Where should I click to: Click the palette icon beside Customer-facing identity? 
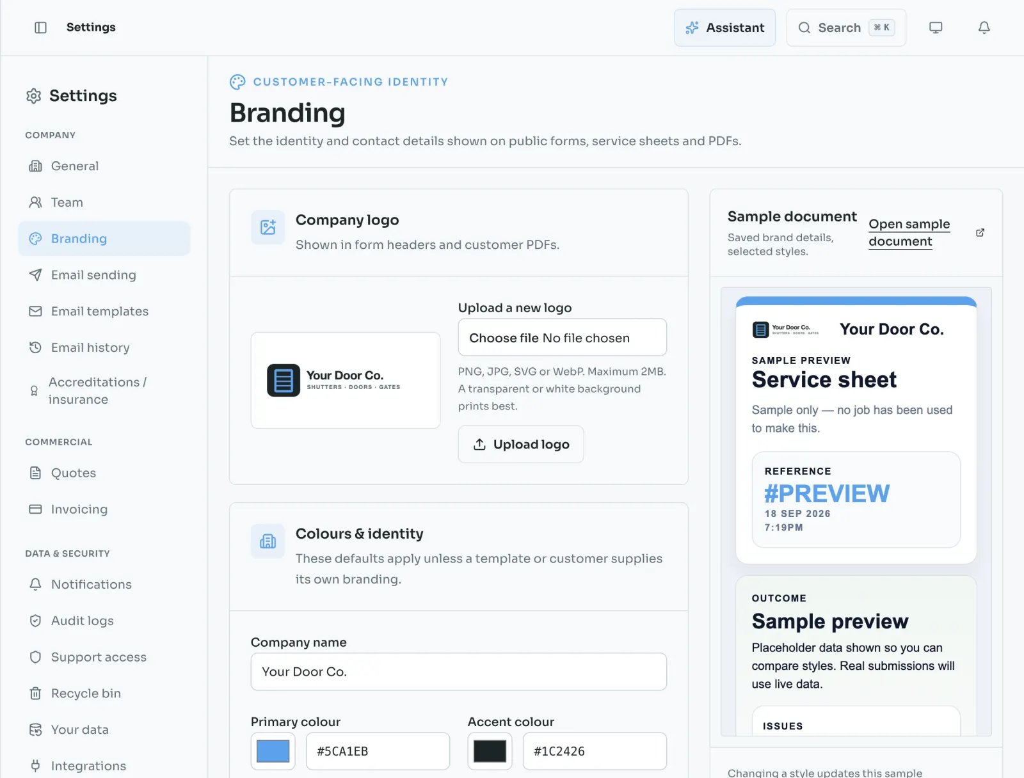[237, 82]
